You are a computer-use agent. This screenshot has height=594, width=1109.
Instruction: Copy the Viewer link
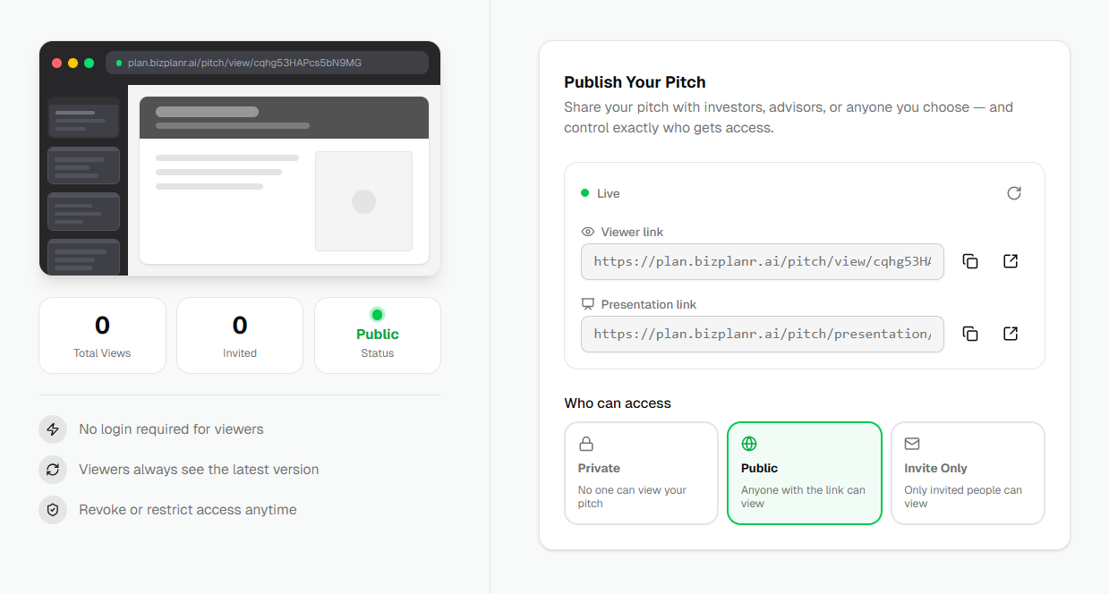point(970,261)
